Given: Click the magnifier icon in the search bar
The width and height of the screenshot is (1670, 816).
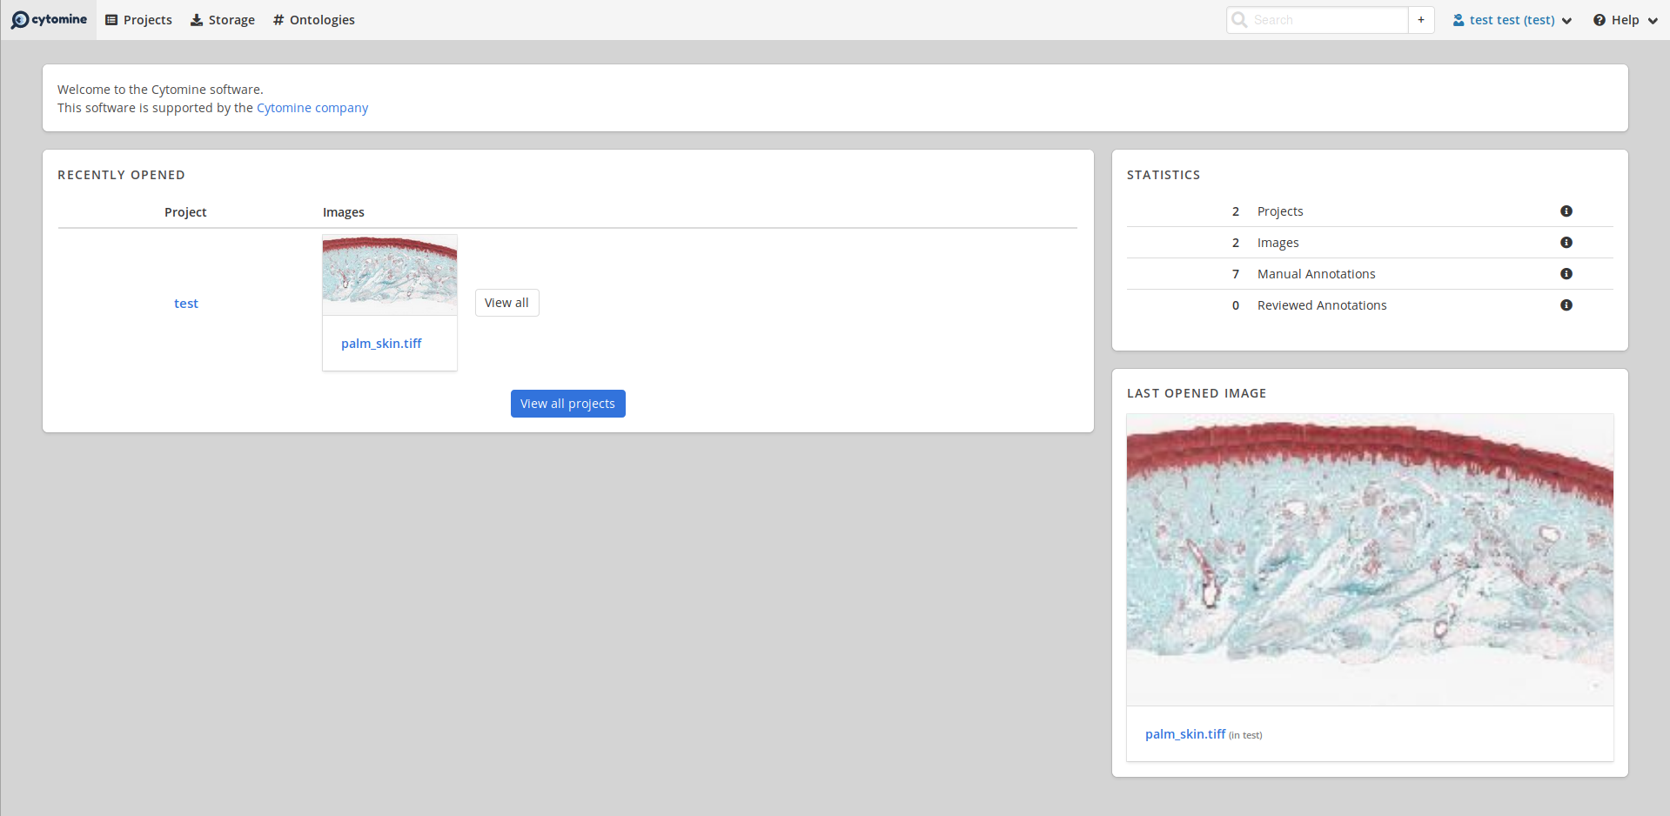Looking at the screenshot, I should (x=1240, y=20).
